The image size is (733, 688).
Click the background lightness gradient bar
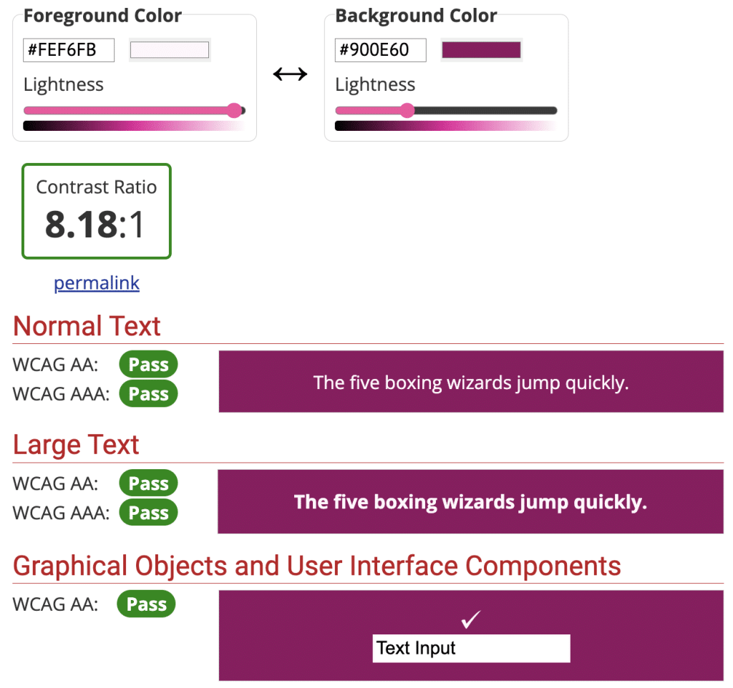(x=445, y=126)
